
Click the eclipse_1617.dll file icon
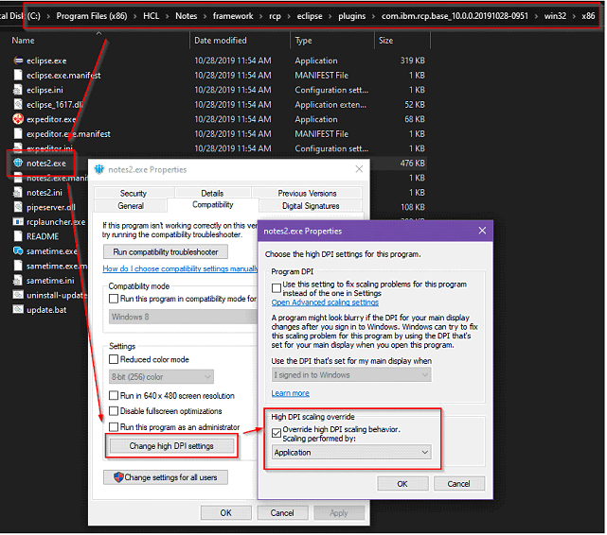pyautogui.click(x=18, y=104)
